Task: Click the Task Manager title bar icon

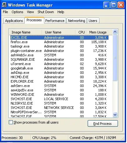Action: 4,5
